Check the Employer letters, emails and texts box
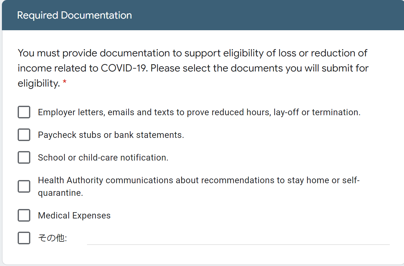This screenshot has height=266, width=404. click(24, 112)
